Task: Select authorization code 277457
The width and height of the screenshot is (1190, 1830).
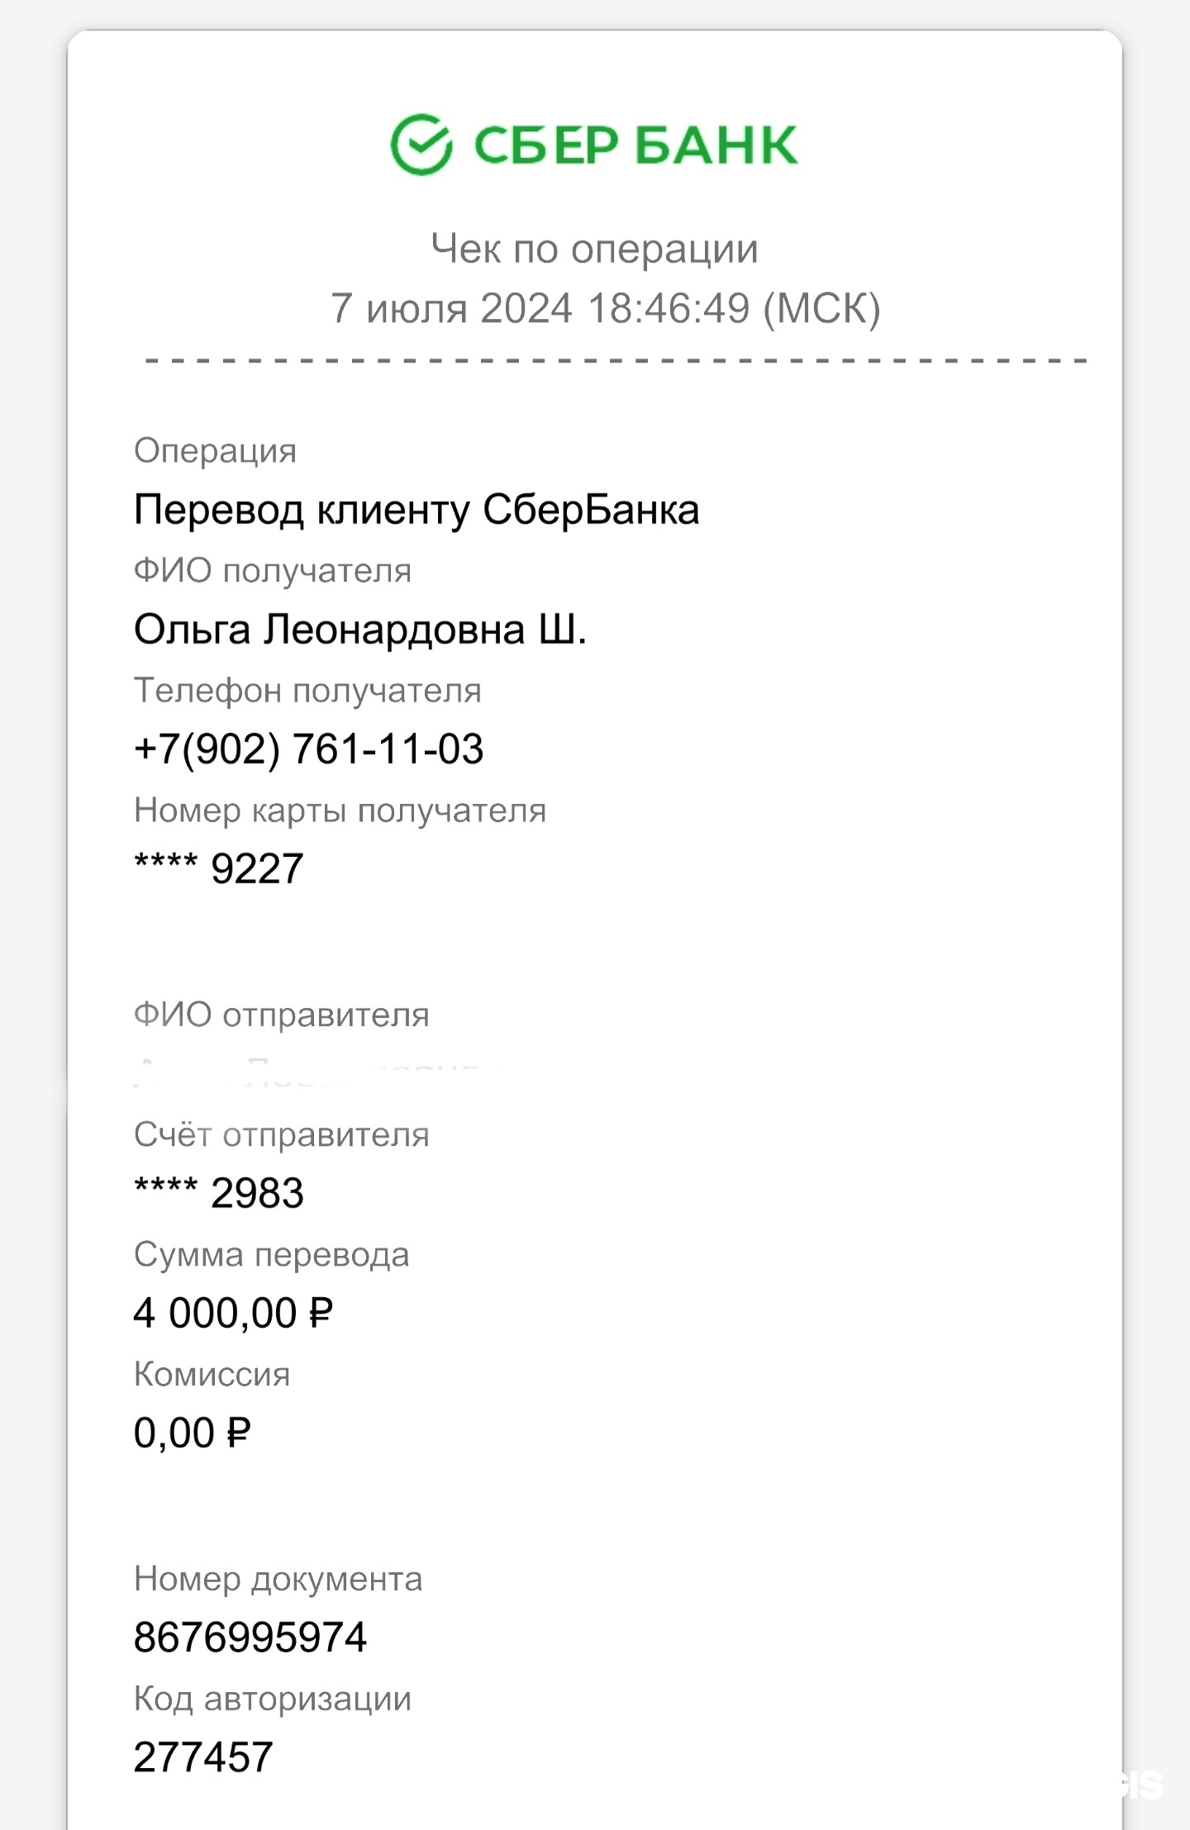Action: tap(202, 1757)
